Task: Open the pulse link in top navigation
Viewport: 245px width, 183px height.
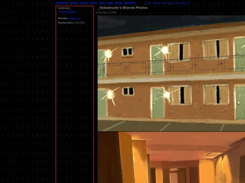Action: click(110, 3)
